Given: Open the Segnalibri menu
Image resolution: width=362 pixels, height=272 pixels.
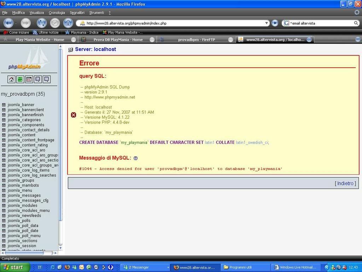Looking at the screenshot, I should 77,12.
